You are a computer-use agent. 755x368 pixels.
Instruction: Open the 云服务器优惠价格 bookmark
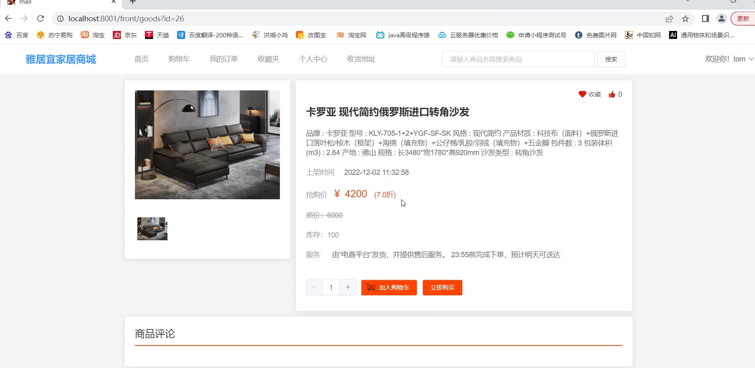pos(468,35)
